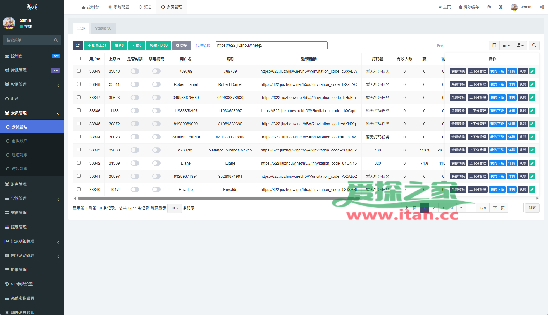Toggle 禁用提现 switch for user 33841
Screen dimensions: 548x315
click(x=156, y=176)
